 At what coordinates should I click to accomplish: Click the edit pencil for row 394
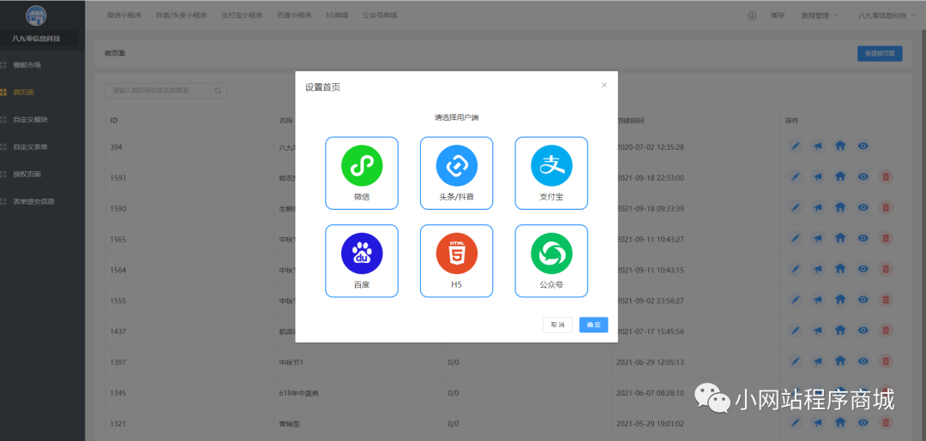tap(796, 145)
